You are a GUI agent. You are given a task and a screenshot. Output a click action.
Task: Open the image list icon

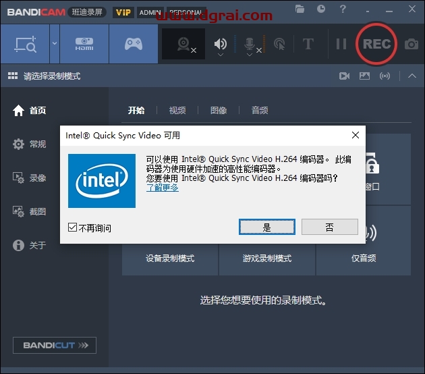click(364, 76)
